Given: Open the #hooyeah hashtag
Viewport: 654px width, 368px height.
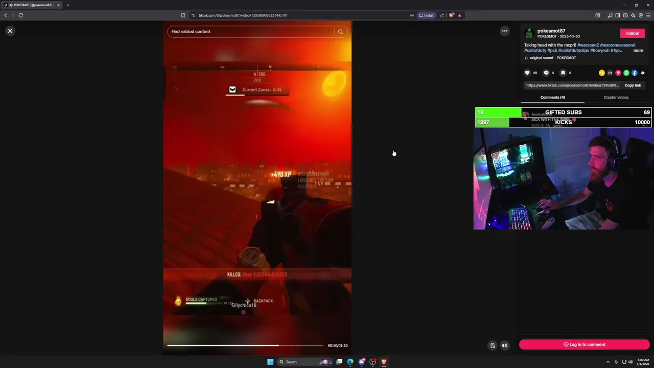Looking at the screenshot, I should click(600, 51).
